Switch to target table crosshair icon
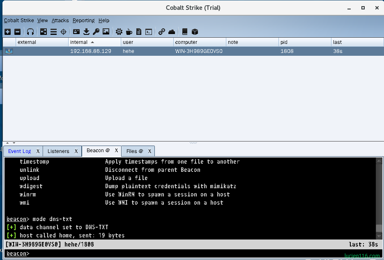The image size is (384, 260). click(63, 32)
